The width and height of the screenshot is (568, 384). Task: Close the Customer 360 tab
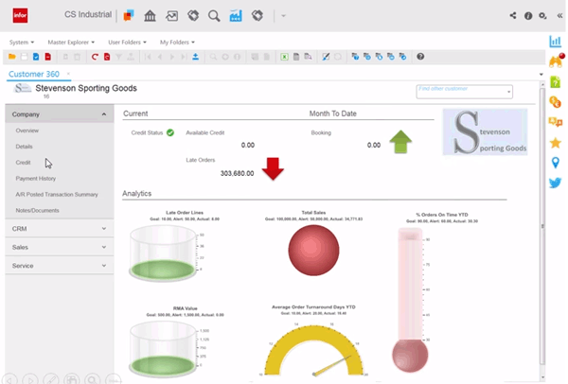click(68, 74)
